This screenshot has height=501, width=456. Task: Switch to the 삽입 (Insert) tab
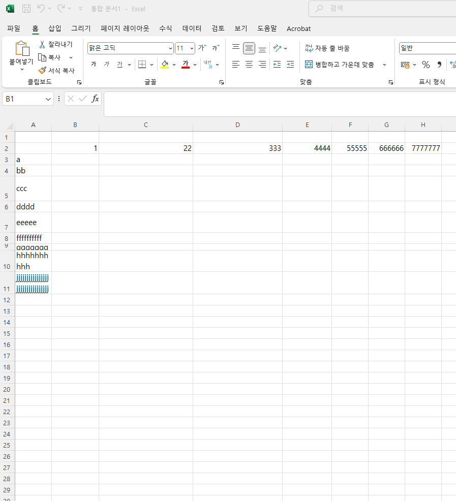click(55, 28)
